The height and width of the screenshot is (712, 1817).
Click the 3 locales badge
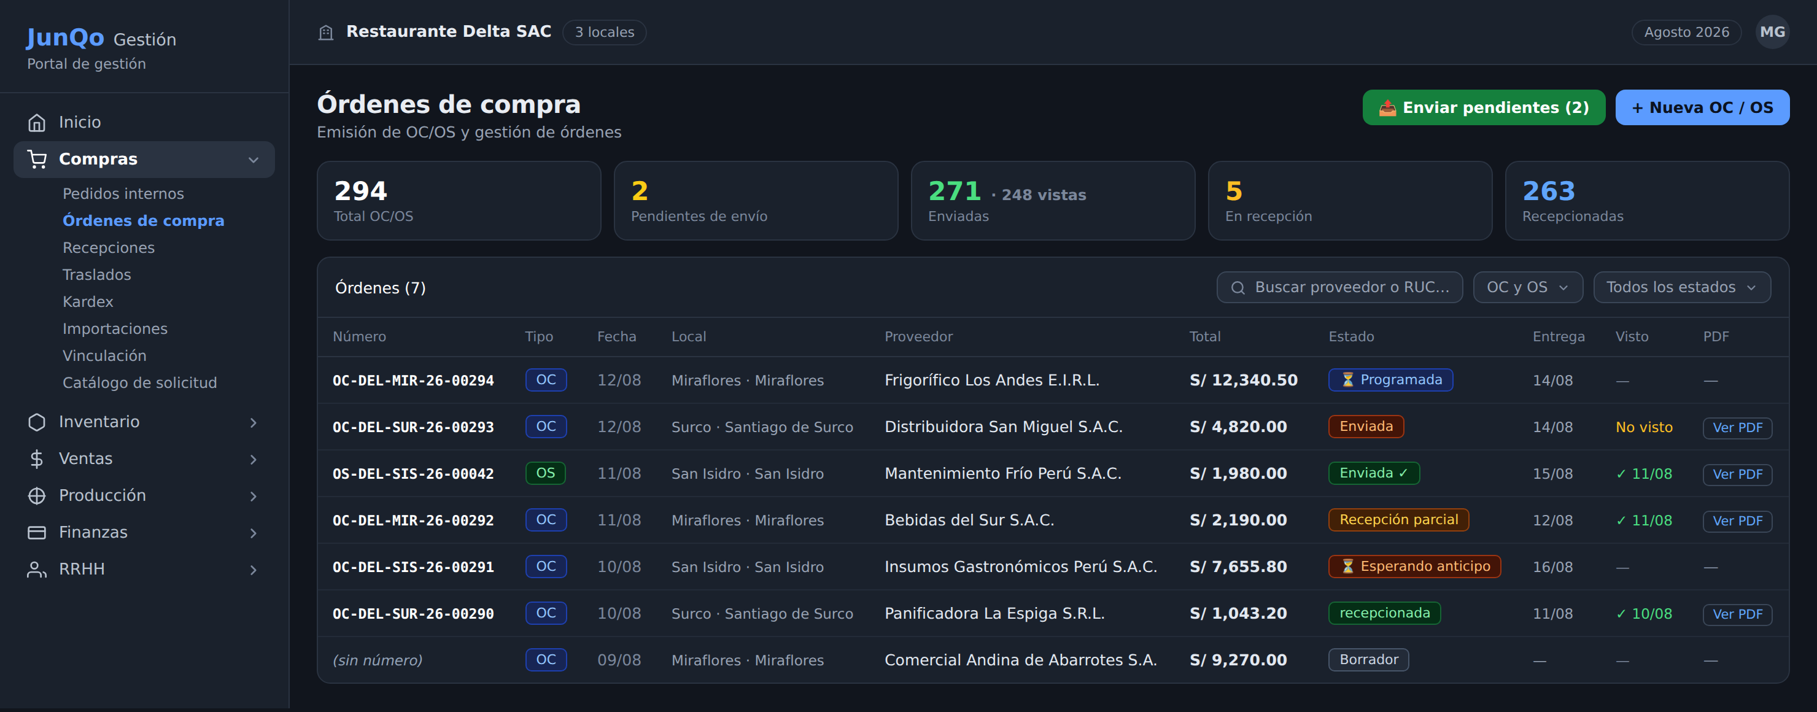(605, 33)
